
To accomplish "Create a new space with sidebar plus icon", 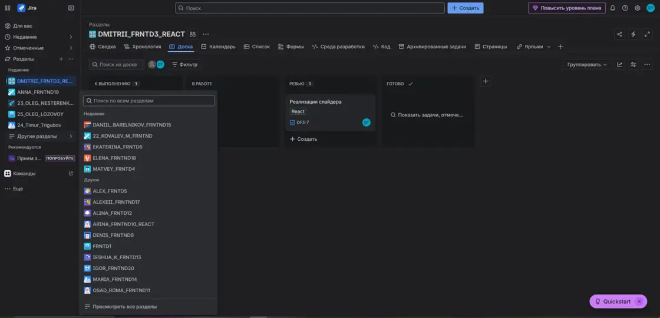I will coord(61,59).
